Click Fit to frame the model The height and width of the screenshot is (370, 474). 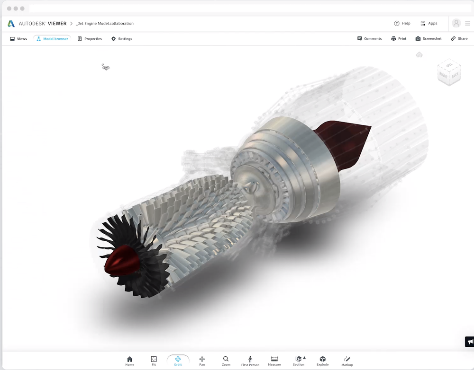154,360
